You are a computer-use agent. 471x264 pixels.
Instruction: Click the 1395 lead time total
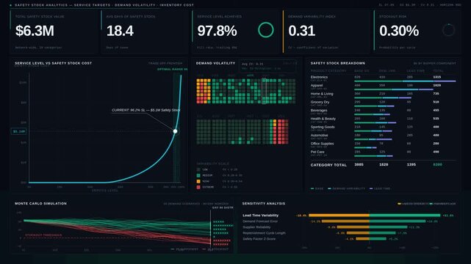tap(411, 164)
